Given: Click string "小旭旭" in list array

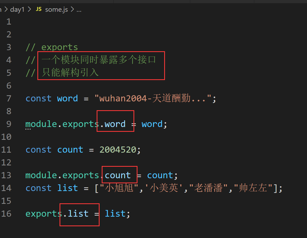Looking at the screenshot, I should click(x=119, y=188).
